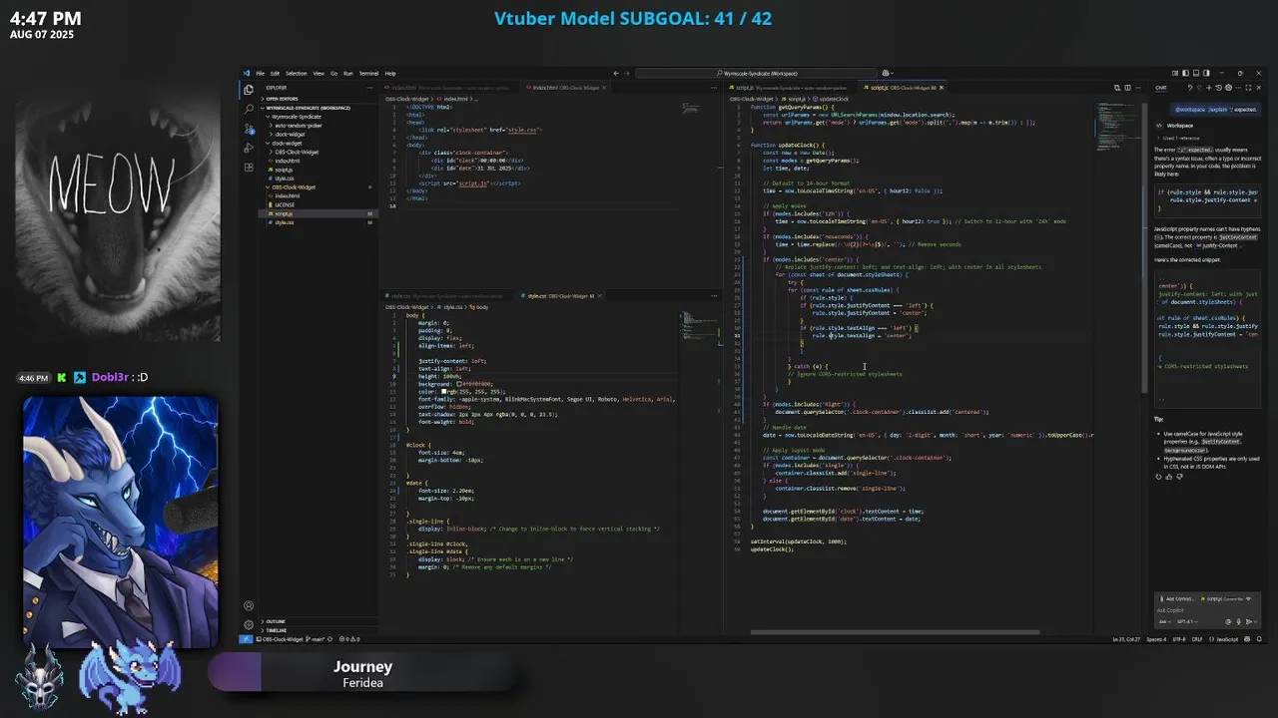Open the File menu

[x=260, y=73]
